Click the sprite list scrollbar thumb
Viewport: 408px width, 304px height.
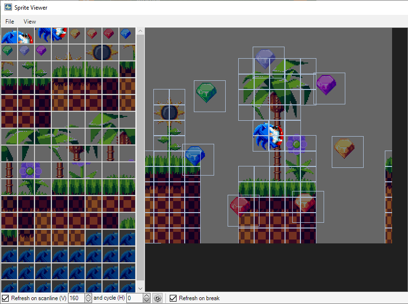click(140, 158)
